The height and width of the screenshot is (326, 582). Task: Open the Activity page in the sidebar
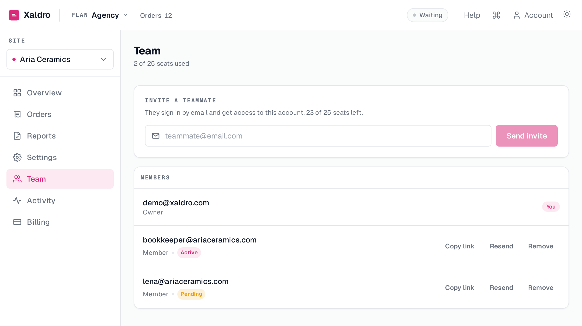tap(60, 200)
